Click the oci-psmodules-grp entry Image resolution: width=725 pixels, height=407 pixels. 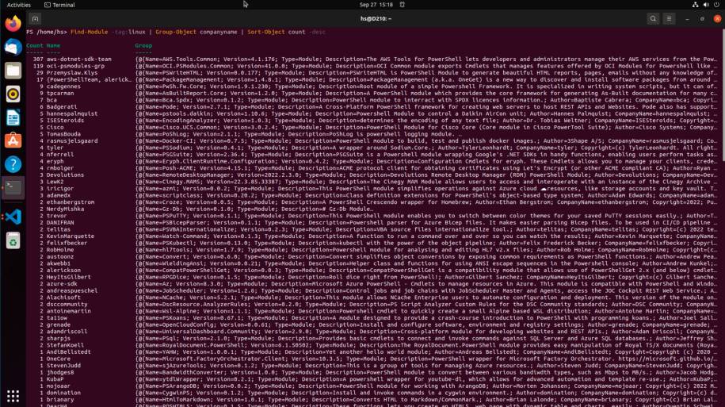(x=75, y=66)
